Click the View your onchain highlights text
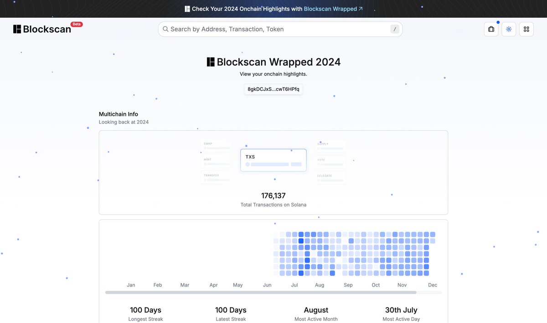 [273, 74]
